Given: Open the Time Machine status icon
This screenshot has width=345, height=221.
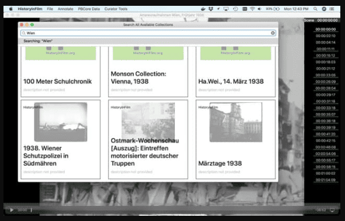Looking at the screenshot, I should pos(235,9).
